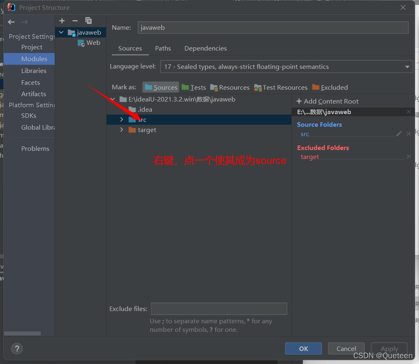Collapse the E:\idealU content root node
419x364 pixels.
[x=113, y=99]
